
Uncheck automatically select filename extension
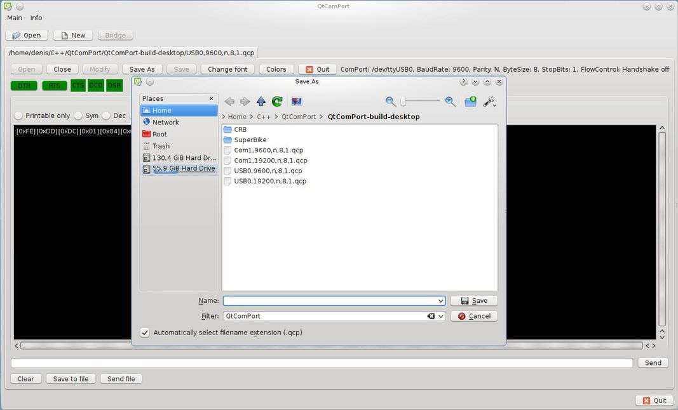tap(145, 333)
